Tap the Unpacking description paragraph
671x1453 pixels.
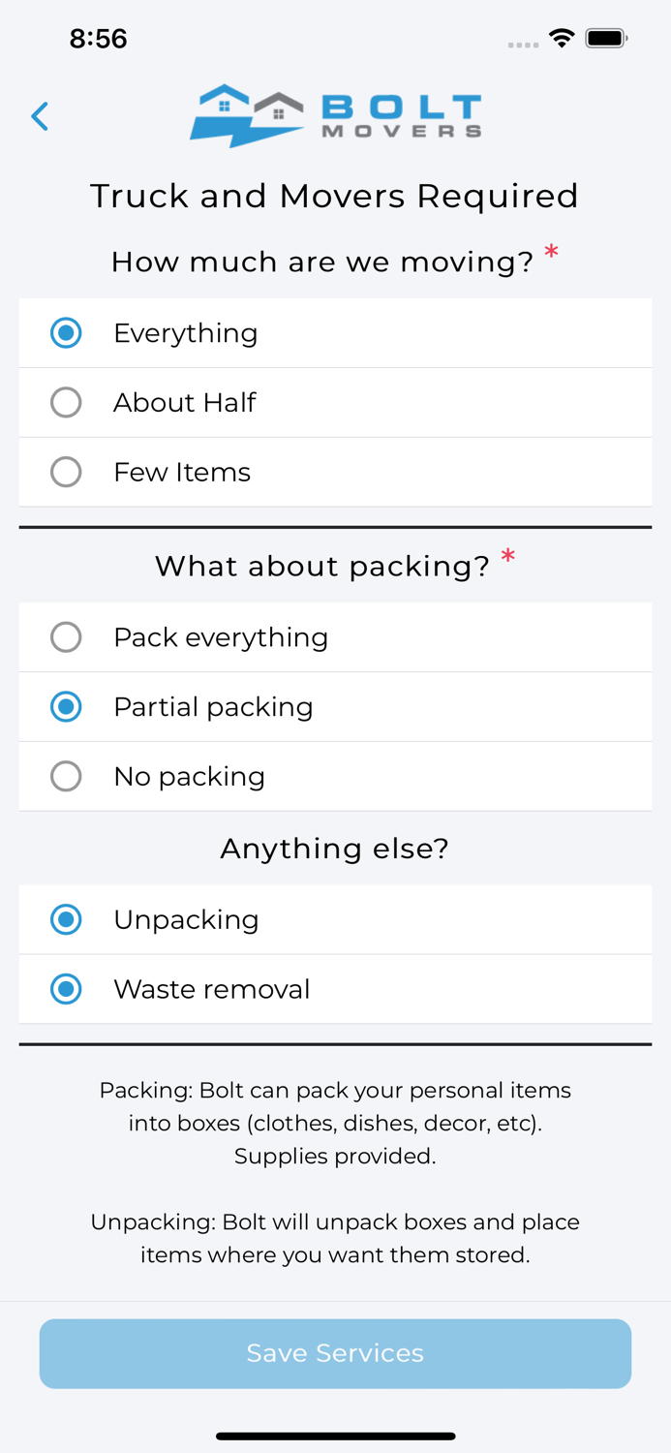[x=335, y=1239]
